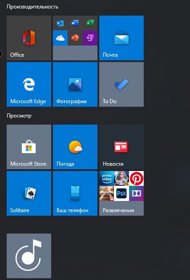Click the Просмотр group header
The width and height of the screenshot is (190, 280).
[19, 116]
